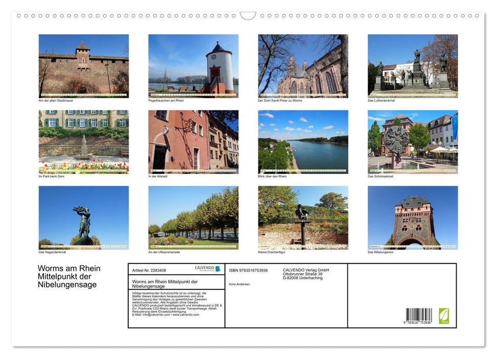
Task: Click the green eco leaf icon
Action: point(444,316)
